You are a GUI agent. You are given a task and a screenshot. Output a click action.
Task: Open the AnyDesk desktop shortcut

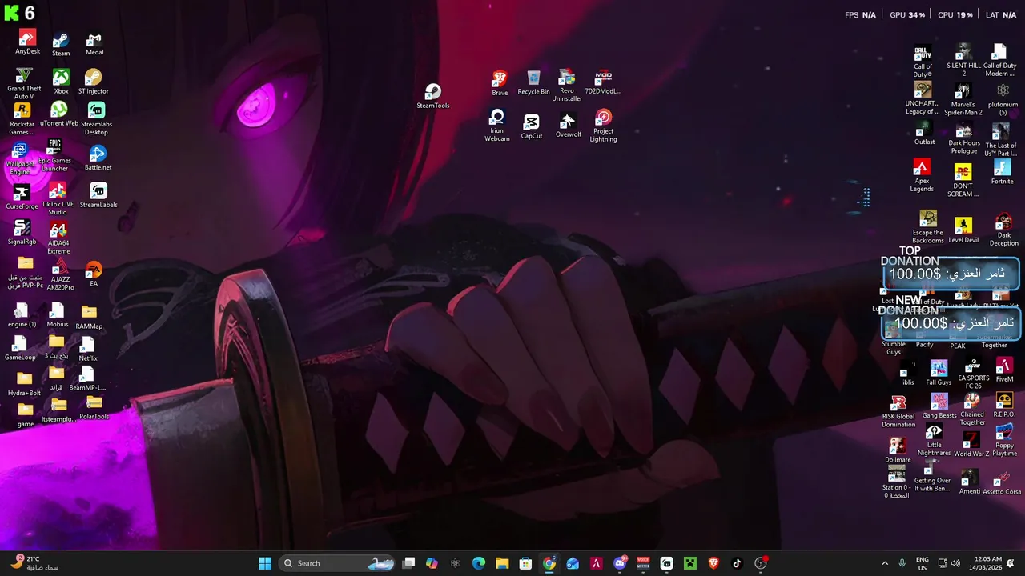[27, 42]
